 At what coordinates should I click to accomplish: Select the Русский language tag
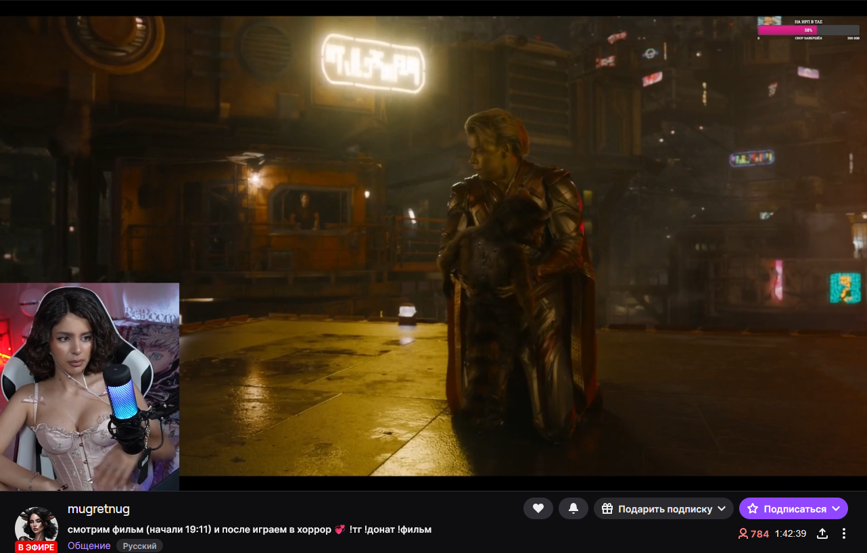[139, 546]
